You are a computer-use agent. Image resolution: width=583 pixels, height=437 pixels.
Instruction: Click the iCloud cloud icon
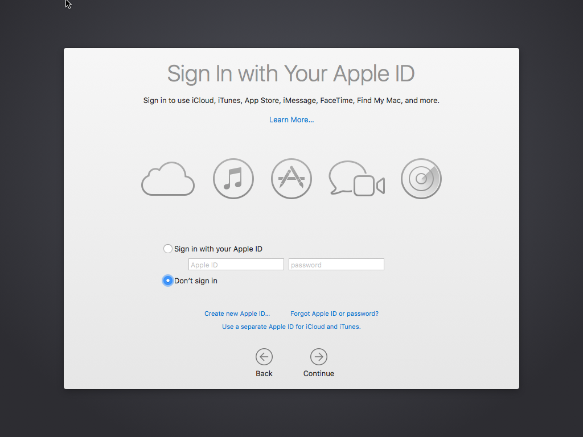pos(168,179)
